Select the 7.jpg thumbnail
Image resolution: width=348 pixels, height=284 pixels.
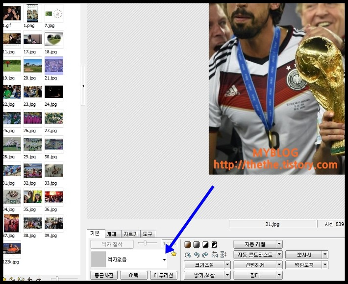point(54,13)
